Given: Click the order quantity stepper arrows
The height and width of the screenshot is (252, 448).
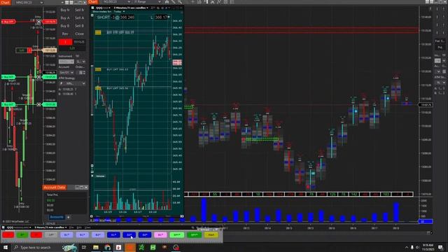Looking at the screenshot, I should point(84,73).
